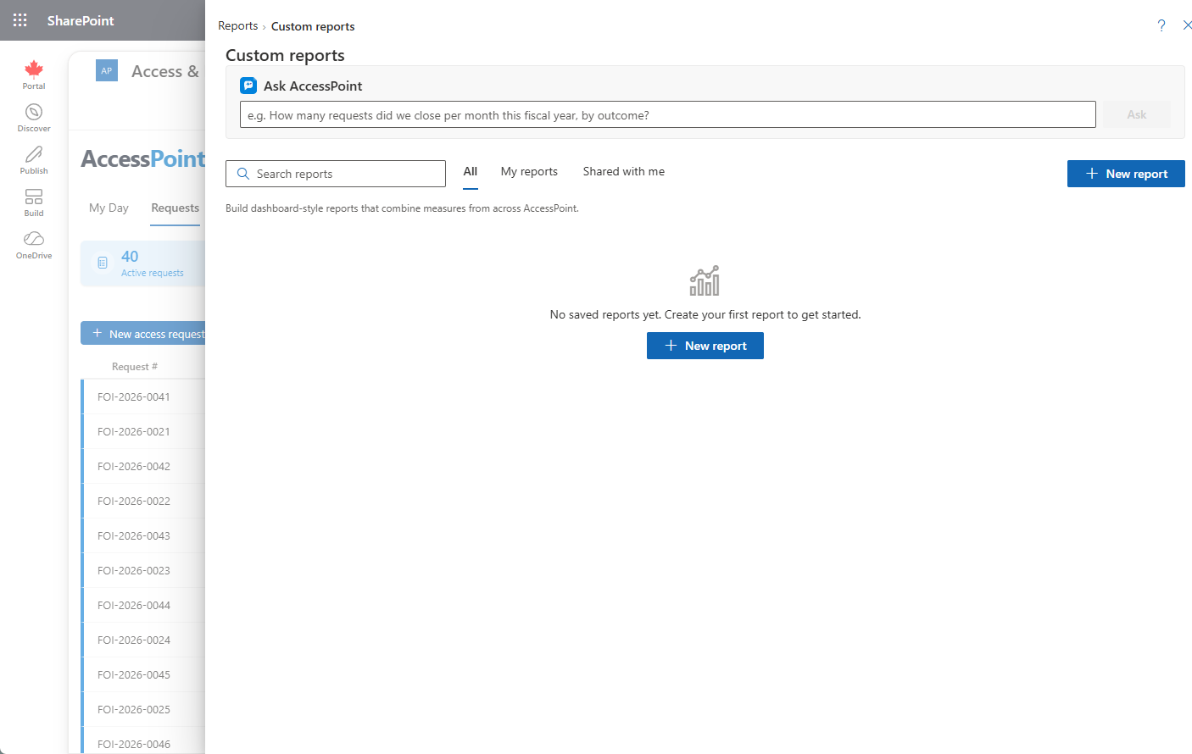Click the 'No saved reports yet' message

coord(705,314)
